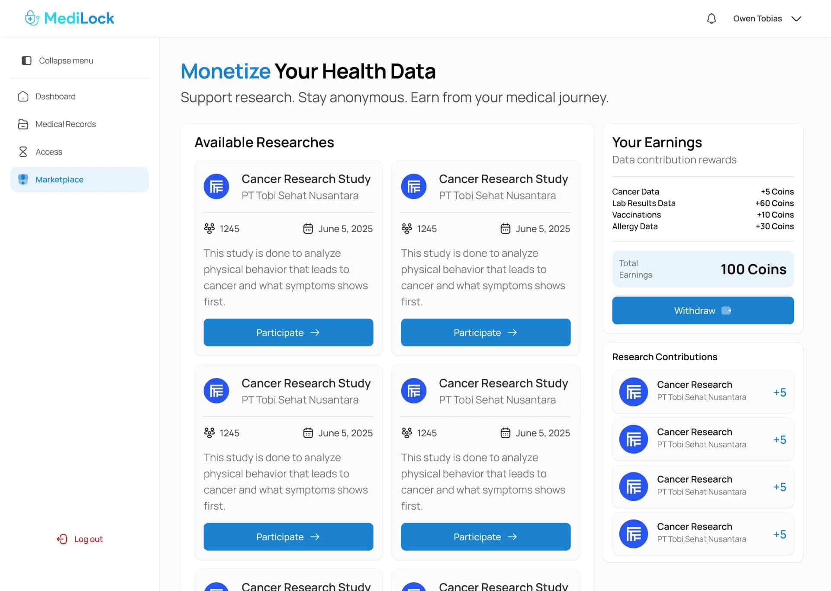Open the first Cancer Research contribution entry
Viewport: 831px width, 591px height.
tap(702, 392)
